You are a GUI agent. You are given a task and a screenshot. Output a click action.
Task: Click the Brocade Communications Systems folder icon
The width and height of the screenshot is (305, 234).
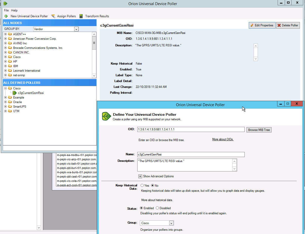click(10, 48)
